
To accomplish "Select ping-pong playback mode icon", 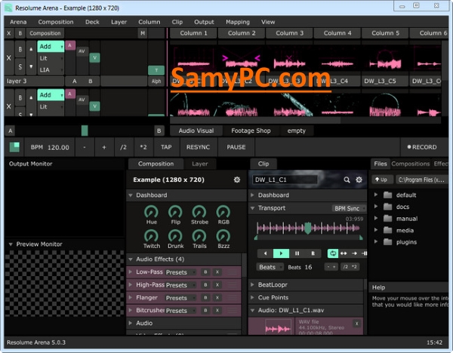I will [344, 253].
